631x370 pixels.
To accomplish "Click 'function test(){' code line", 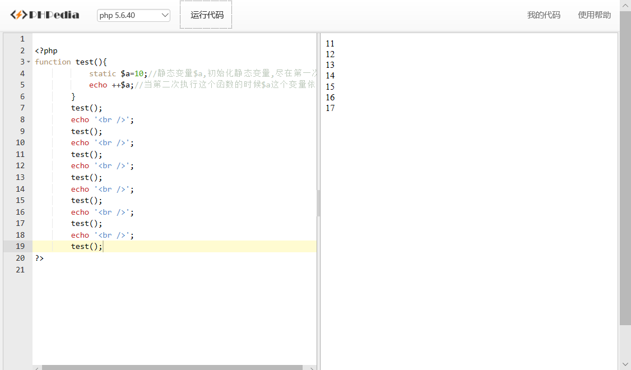I will [71, 62].
